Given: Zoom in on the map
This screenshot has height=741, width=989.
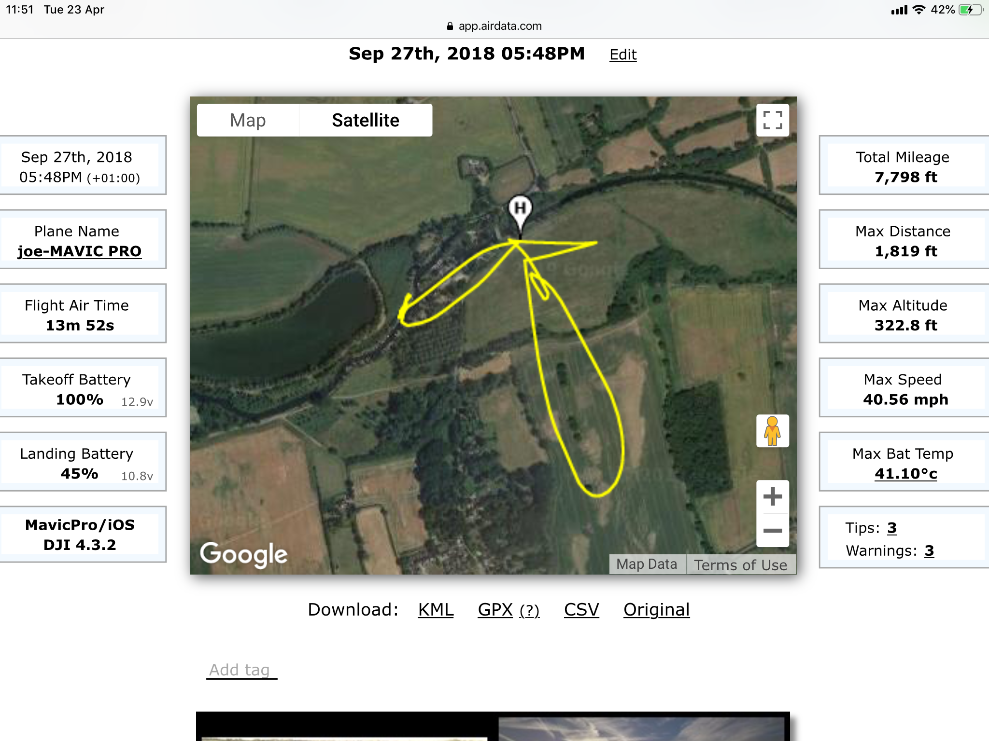Looking at the screenshot, I should [x=772, y=496].
